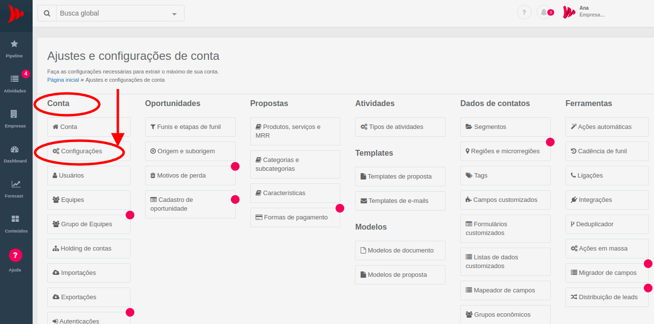Open Atividades list icon in sidebar

click(14, 79)
